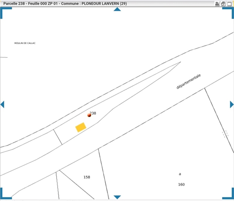The height and width of the screenshot is (201, 234).
Task: Click the print icon in title bar
Action: (x=217, y=4)
